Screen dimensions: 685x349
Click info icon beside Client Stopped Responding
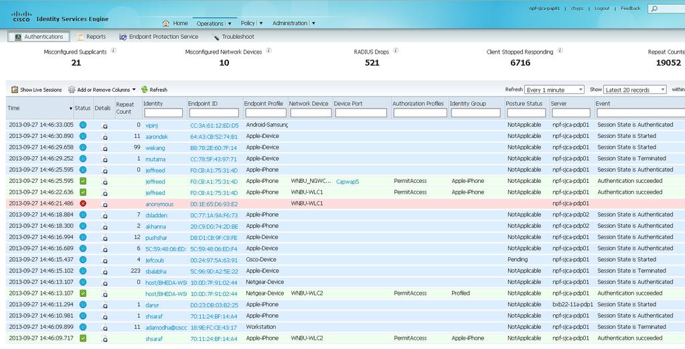(560, 51)
